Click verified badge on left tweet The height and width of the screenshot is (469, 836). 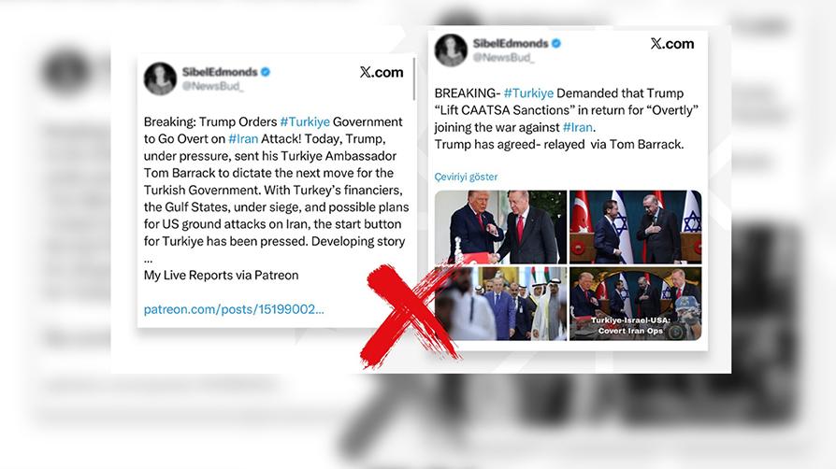point(265,71)
